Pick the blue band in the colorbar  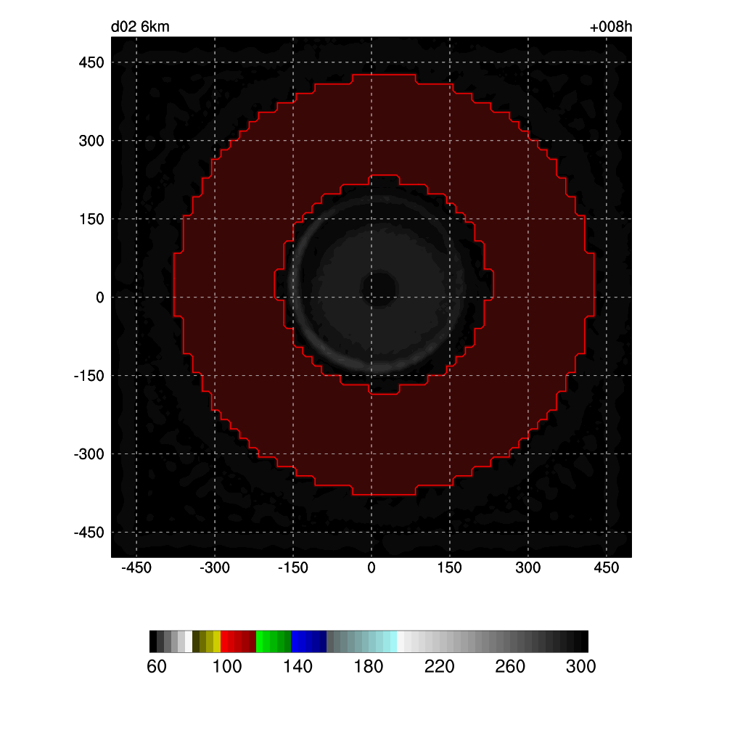tap(301, 641)
